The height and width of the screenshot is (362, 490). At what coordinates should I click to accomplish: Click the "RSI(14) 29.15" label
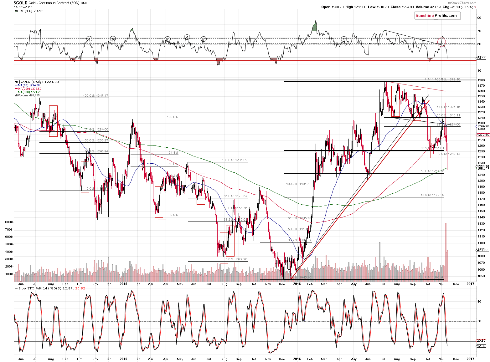click(31, 11)
